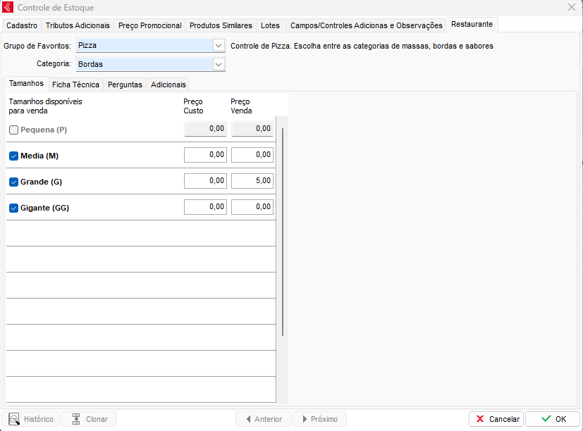Uncheck the Media (M) size
This screenshot has width=583, height=431.
pos(13,156)
